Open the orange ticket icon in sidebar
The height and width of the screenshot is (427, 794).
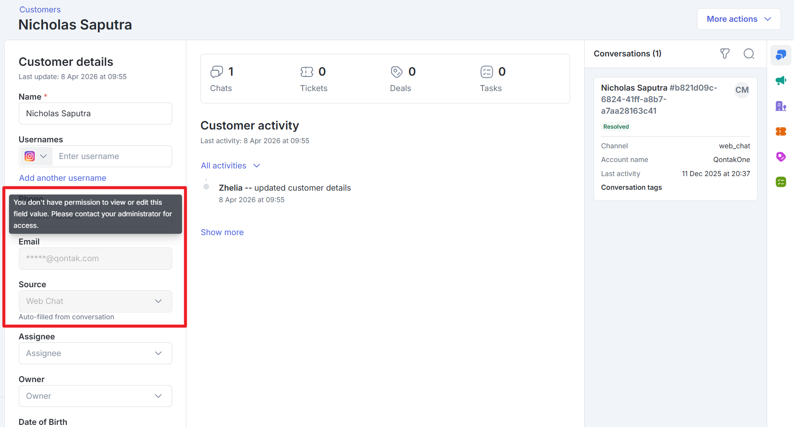[x=781, y=132]
